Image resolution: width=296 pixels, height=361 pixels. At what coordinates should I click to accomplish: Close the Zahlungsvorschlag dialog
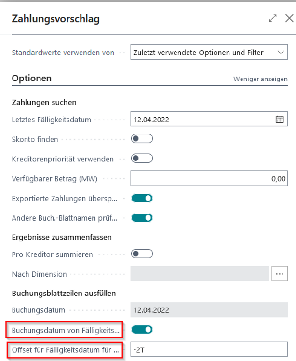point(289,18)
